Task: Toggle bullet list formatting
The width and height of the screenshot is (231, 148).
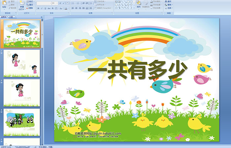Action: pos(73,3)
